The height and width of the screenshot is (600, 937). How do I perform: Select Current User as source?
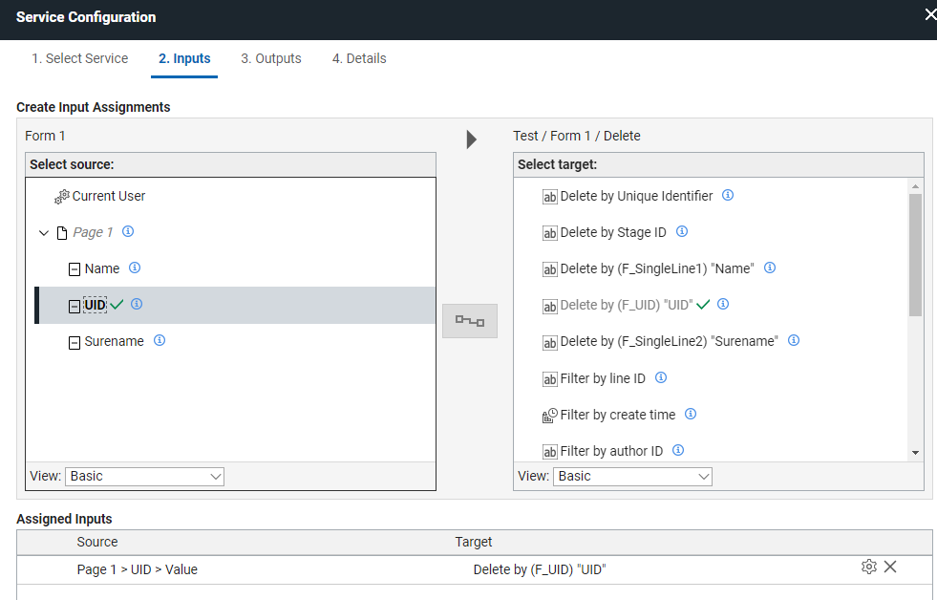click(x=109, y=196)
